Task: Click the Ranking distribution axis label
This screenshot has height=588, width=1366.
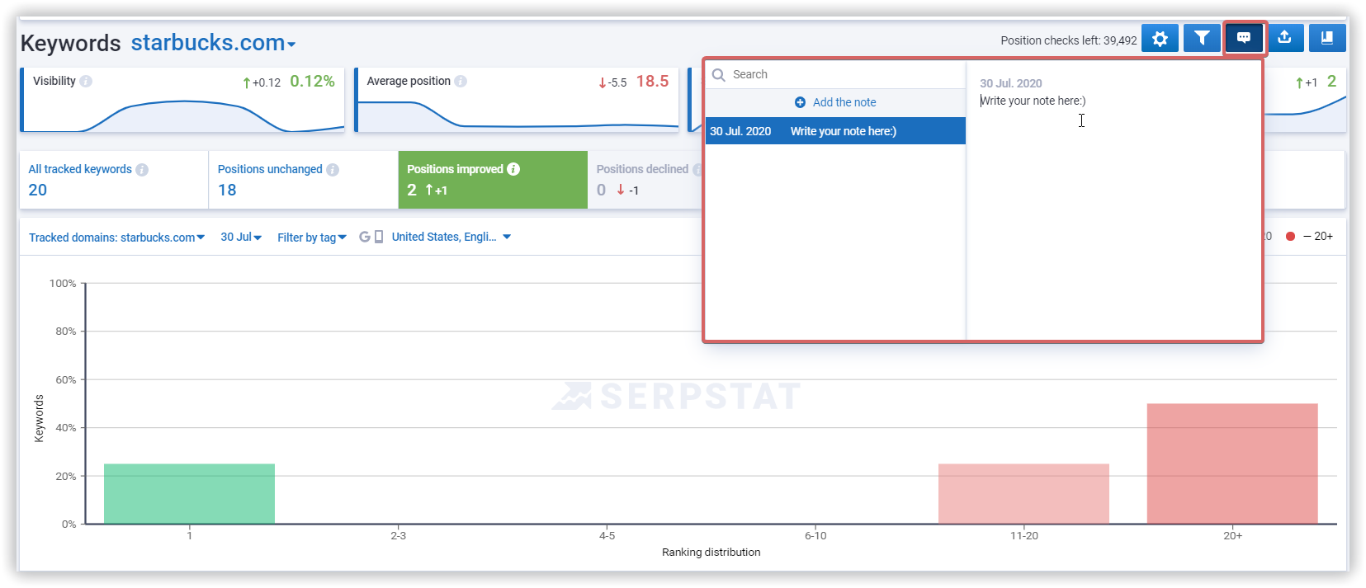Action: click(711, 553)
